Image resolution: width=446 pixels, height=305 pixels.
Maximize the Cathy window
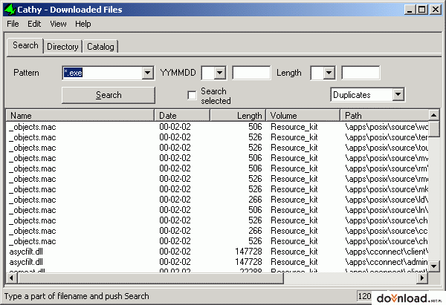click(x=421, y=10)
